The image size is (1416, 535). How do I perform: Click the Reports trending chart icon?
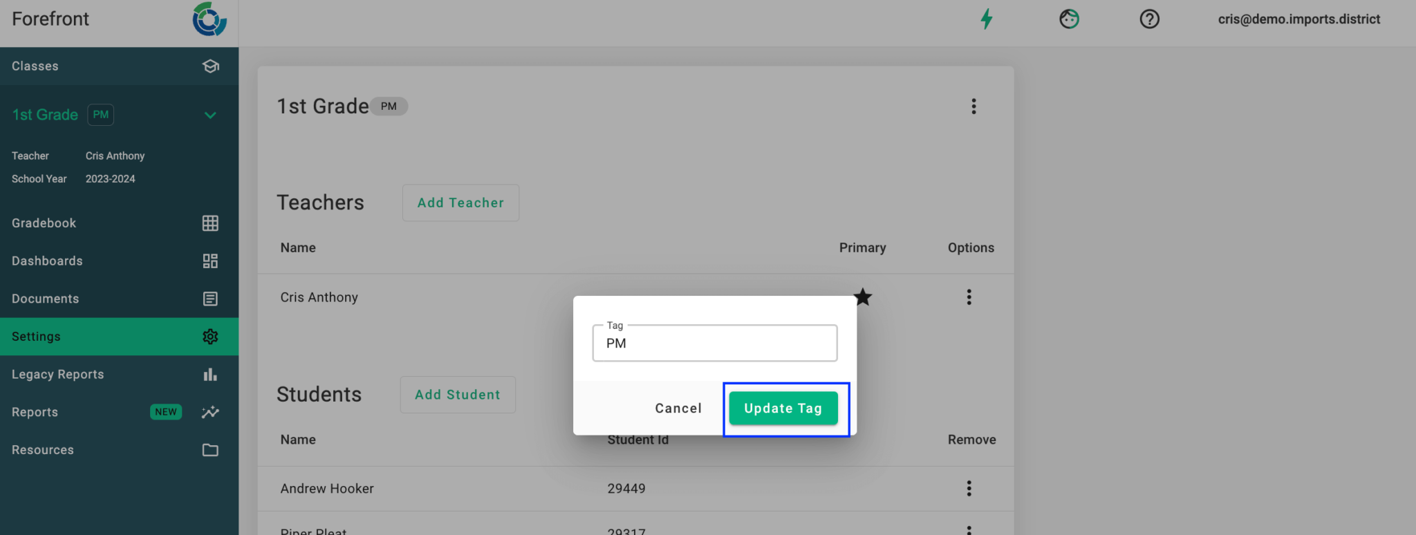[x=210, y=412]
